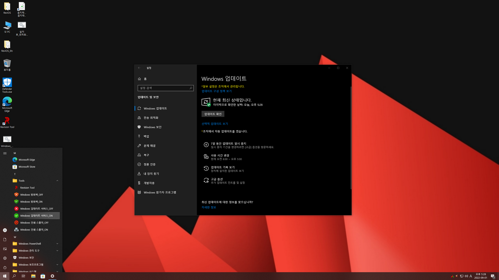The width and height of the screenshot is (499, 280).
Task: Select the 설치 후_최적화 desktop file
Action: [22, 29]
